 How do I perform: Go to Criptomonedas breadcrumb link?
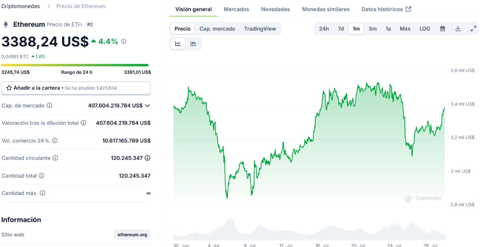20,6
